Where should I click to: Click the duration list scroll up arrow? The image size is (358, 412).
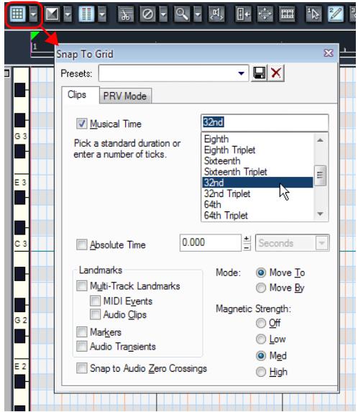tap(320, 139)
